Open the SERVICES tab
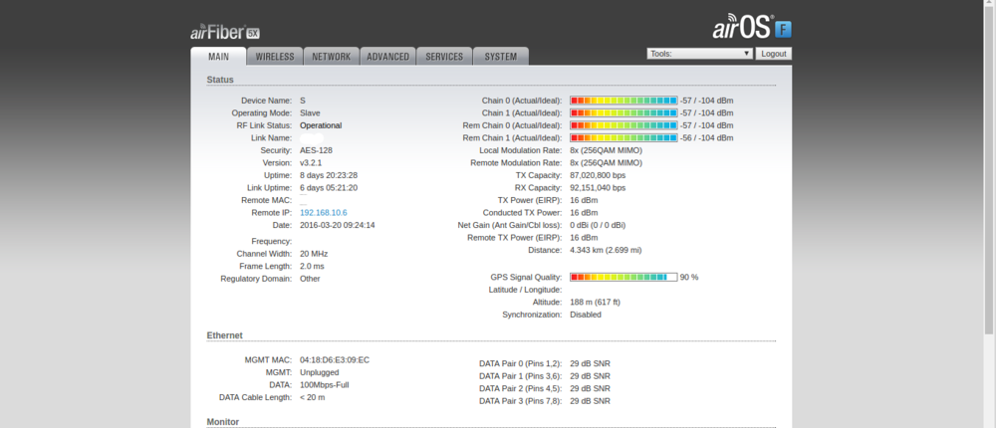This screenshot has height=428, width=996. coord(444,57)
